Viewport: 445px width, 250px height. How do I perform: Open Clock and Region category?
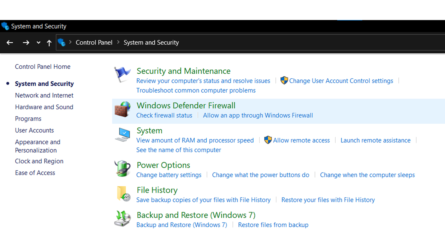pos(39,161)
